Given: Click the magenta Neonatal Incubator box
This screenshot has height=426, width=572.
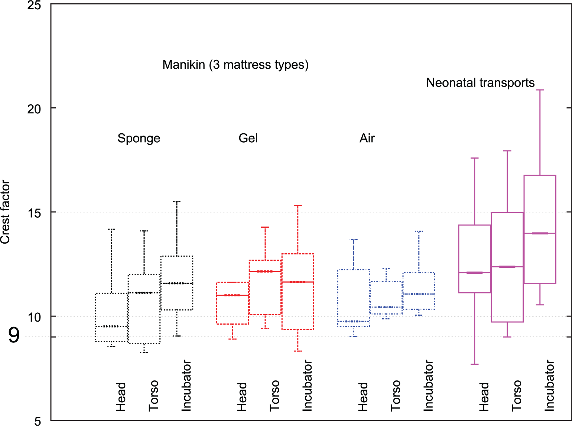Looking at the screenshot, I should (540, 229).
